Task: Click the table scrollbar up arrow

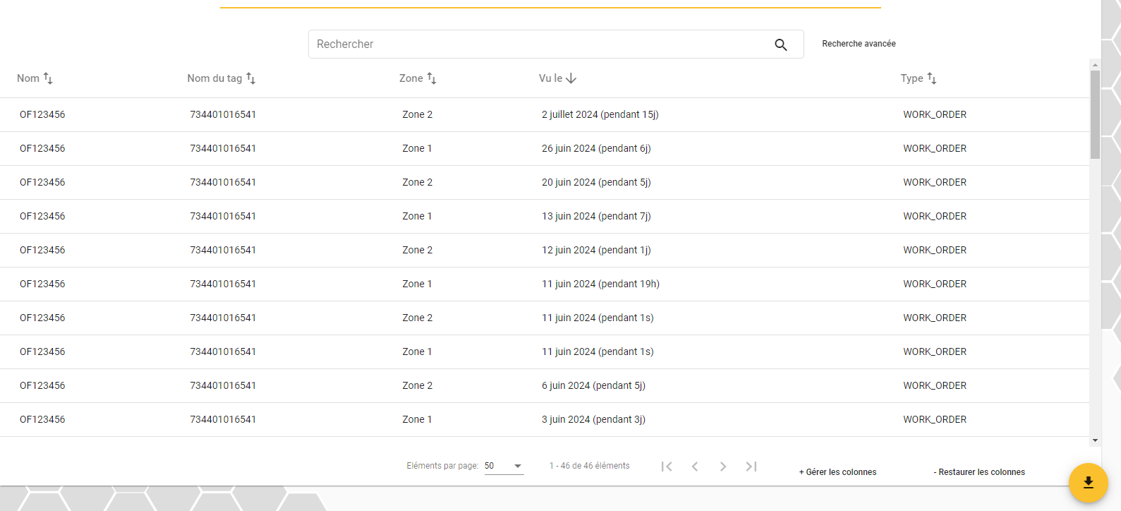Action: pyautogui.click(x=1095, y=65)
